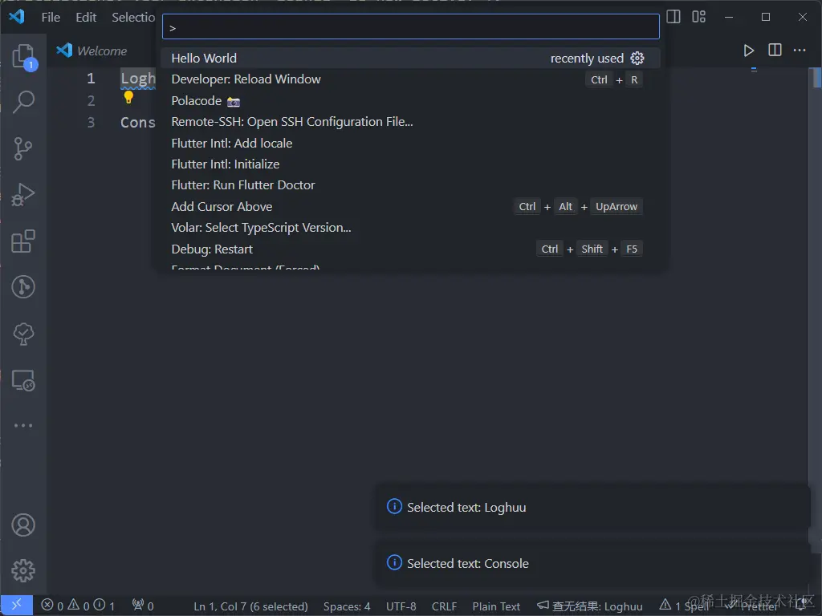Select Debug: Restart command

(410, 249)
